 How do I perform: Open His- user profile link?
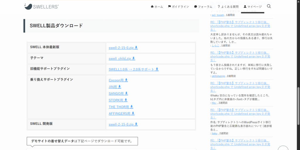point(214,103)
